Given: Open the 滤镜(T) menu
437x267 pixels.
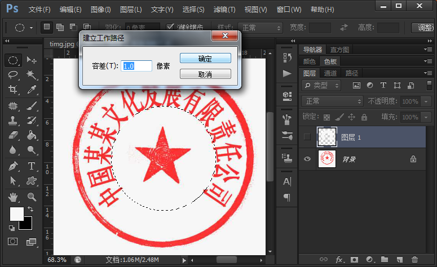Looking at the screenshot, I should coord(224,10).
